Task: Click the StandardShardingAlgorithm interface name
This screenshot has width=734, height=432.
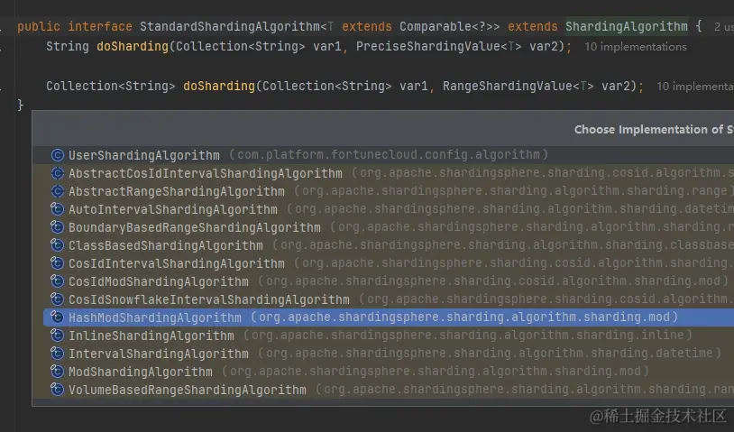Action: click(229, 26)
